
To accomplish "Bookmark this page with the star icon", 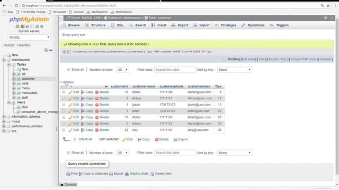I will pyautogui.click(x=328, y=6).
